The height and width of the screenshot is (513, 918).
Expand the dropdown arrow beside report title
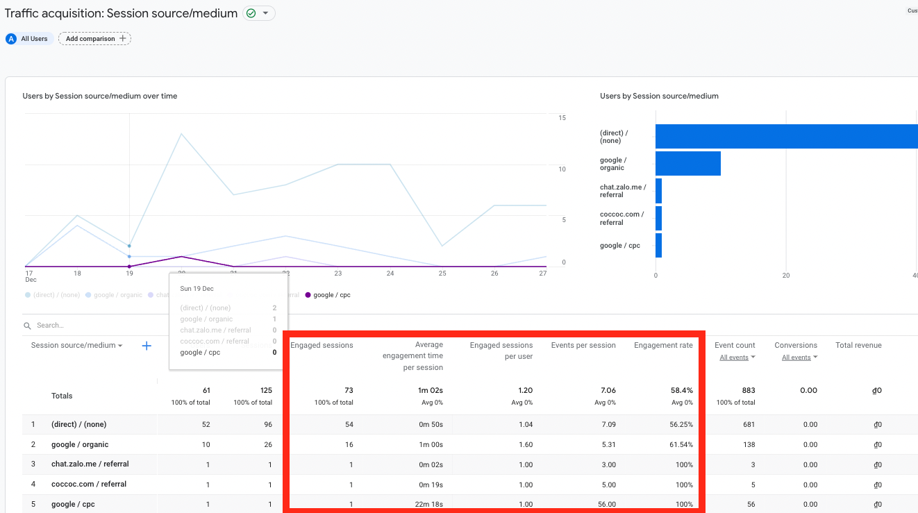click(x=265, y=13)
